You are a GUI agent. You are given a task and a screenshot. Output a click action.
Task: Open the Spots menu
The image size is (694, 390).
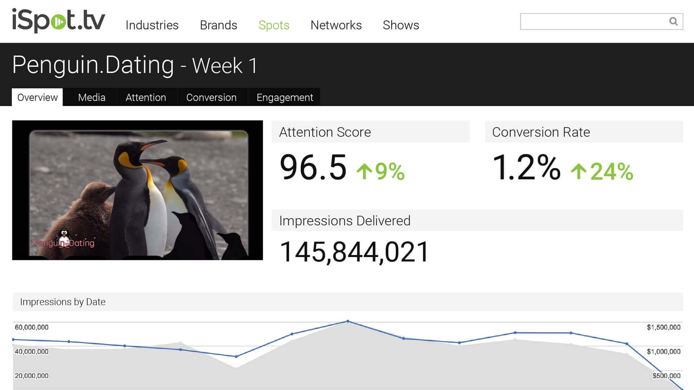[274, 25]
